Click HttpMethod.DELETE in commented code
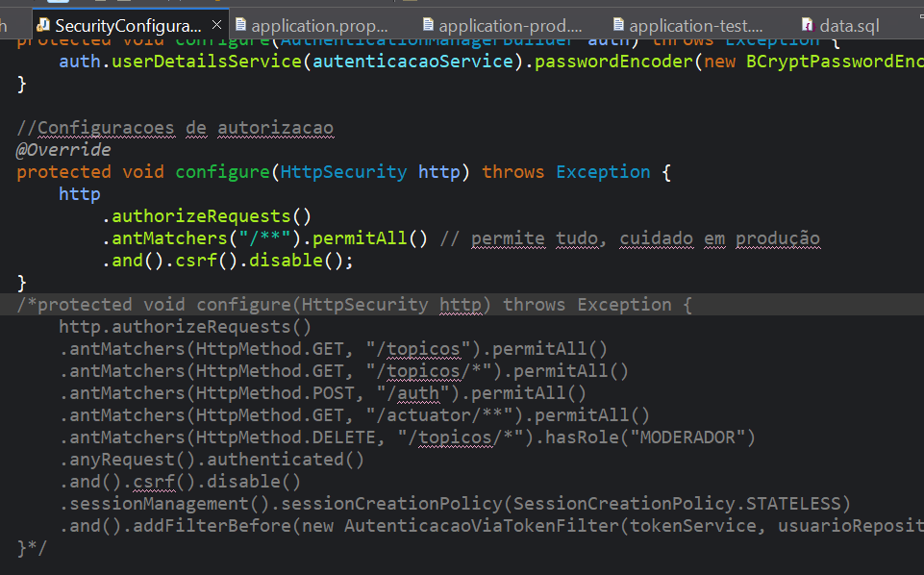 point(286,437)
